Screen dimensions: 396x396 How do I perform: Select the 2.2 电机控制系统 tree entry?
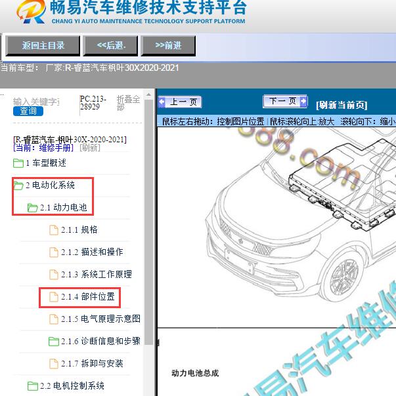coord(72,386)
